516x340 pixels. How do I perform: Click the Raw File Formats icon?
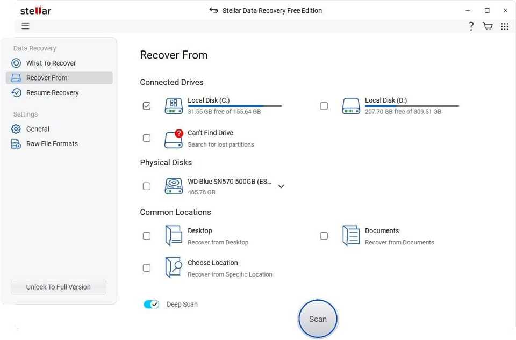[17, 143]
